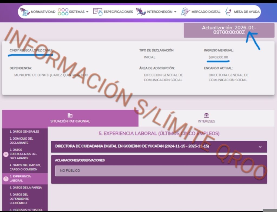Open the Sistemas dropdown menu
Screen dimensions: 277x212
click(78, 12)
